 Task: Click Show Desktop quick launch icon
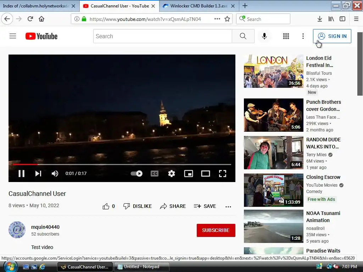26,267
